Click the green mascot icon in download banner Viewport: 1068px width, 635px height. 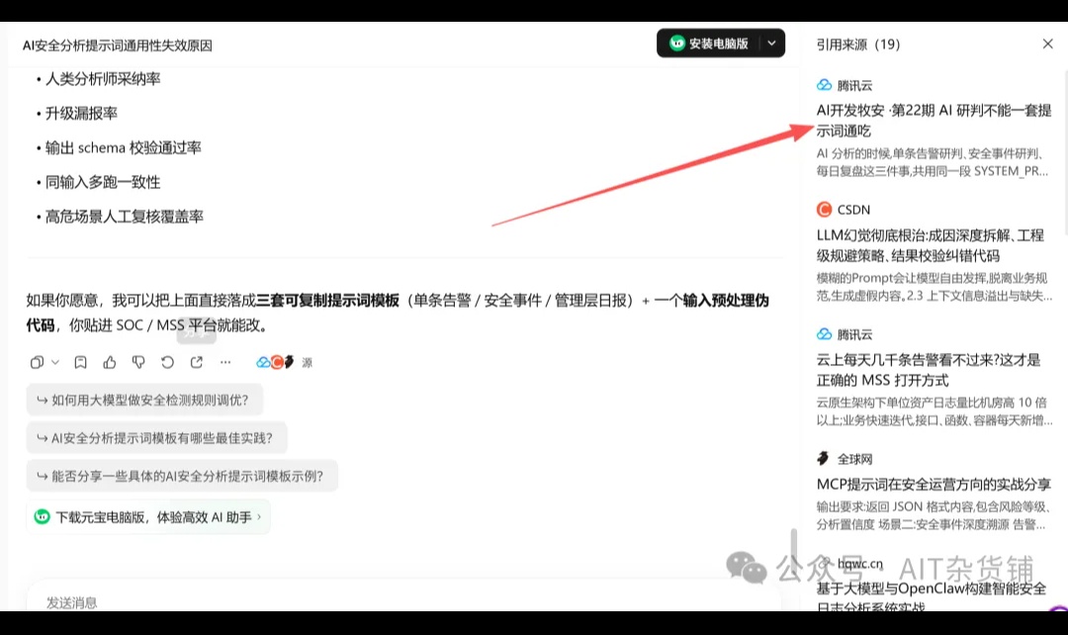pos(42,517)
